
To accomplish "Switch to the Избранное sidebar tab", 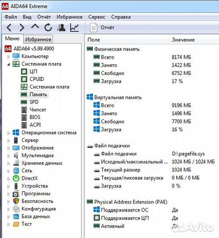I will coord(38,39).
